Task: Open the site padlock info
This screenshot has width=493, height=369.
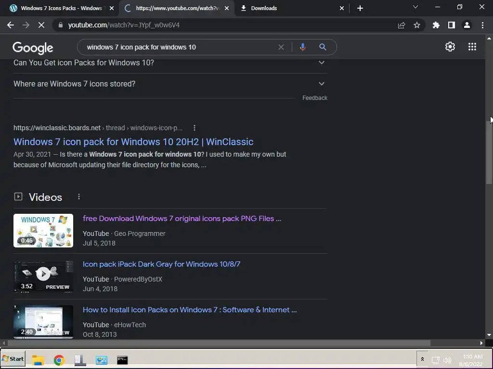Action: pyautogui.click(x=61, y=25)
